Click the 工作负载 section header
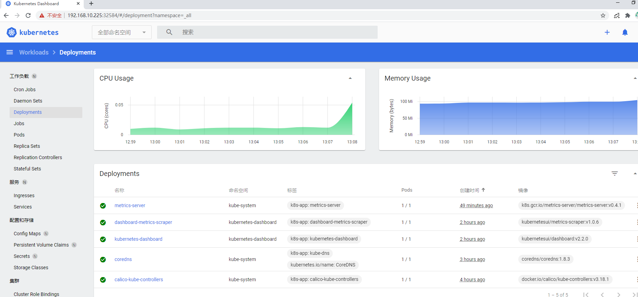Screen dimensions: 638x297 point(19,76)
